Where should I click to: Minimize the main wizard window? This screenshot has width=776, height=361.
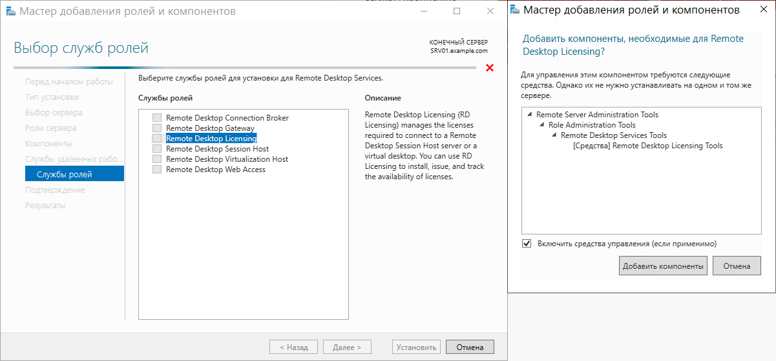423,11
